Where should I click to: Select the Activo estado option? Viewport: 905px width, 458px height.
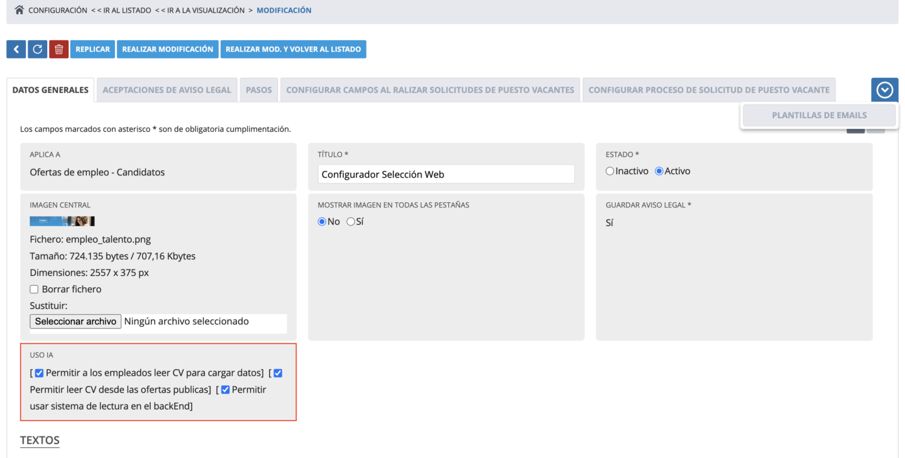click(x=659, y=171)
